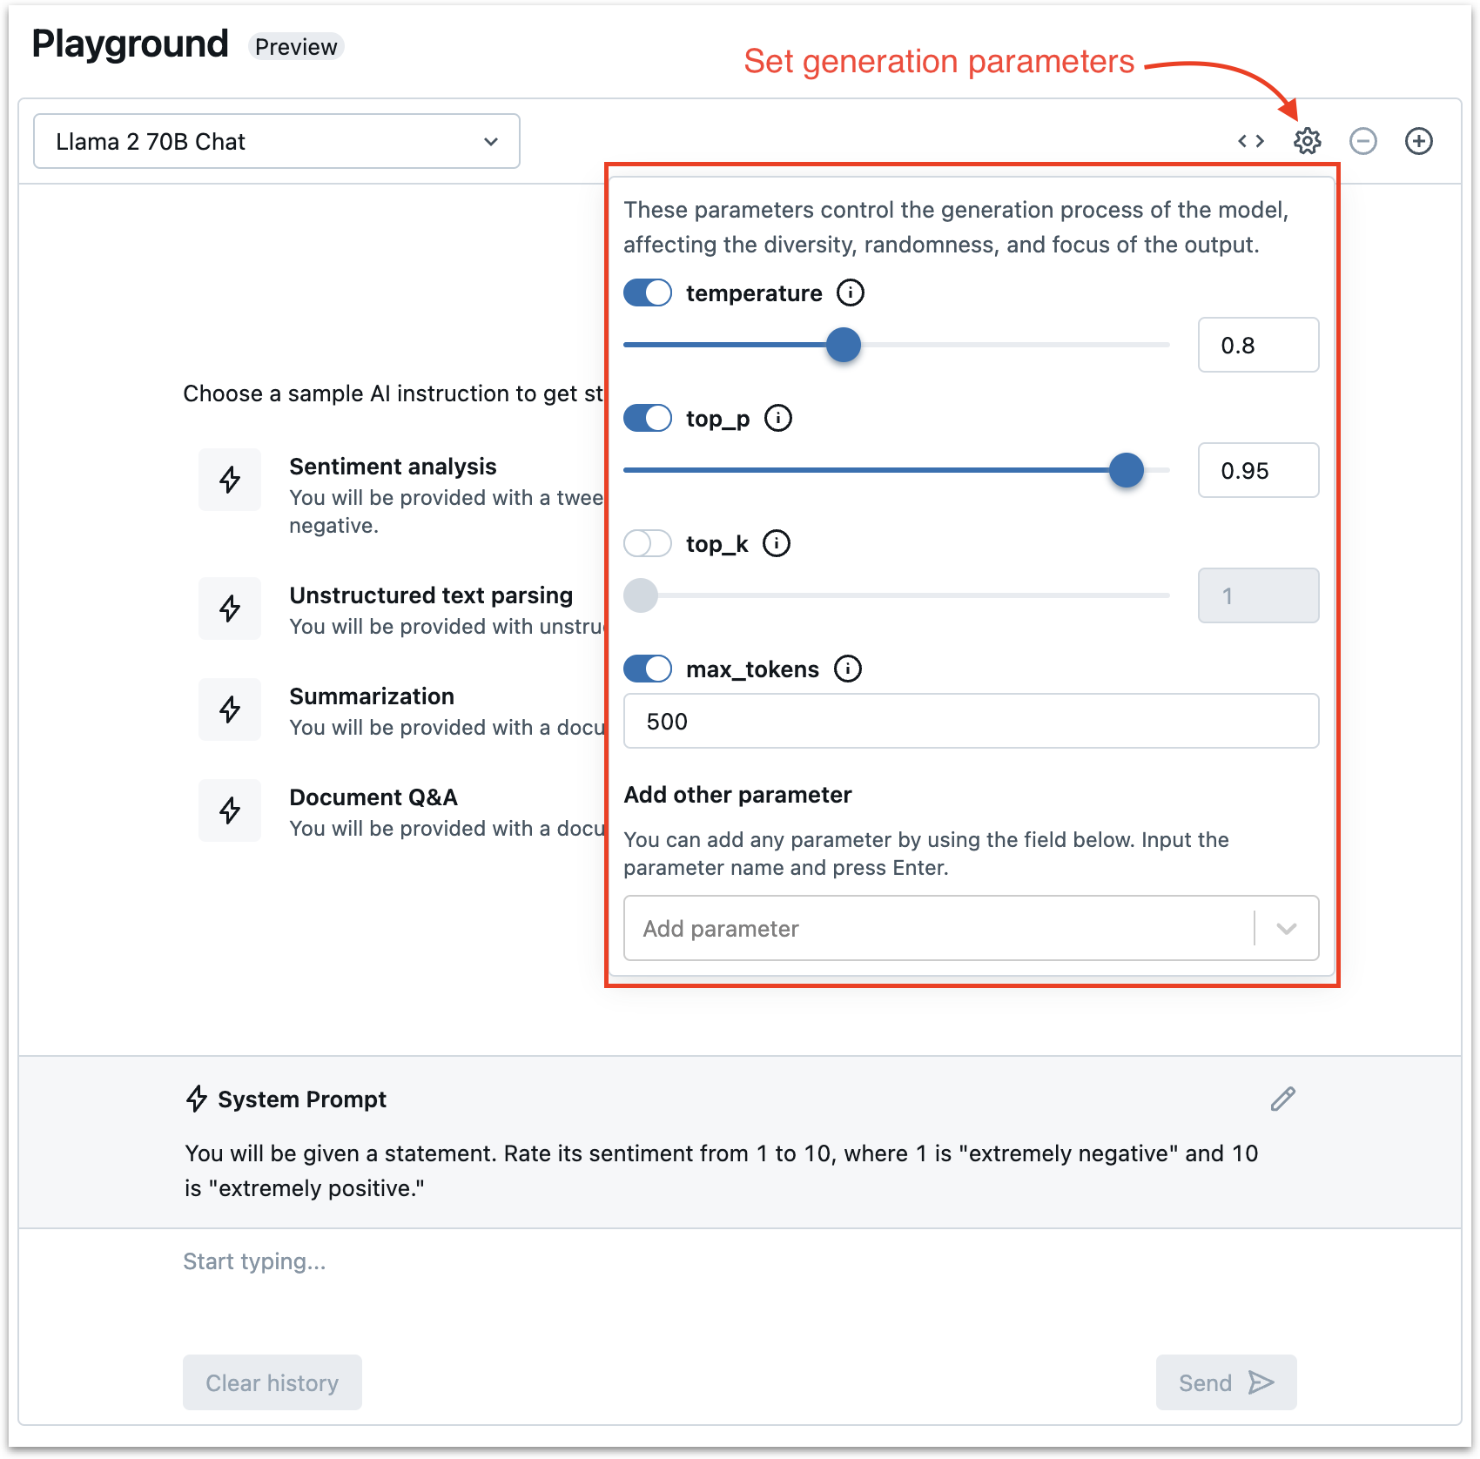Open the Llama 2 70B Chat model dropdown
1480x1459 pixels.
[277, 141]
